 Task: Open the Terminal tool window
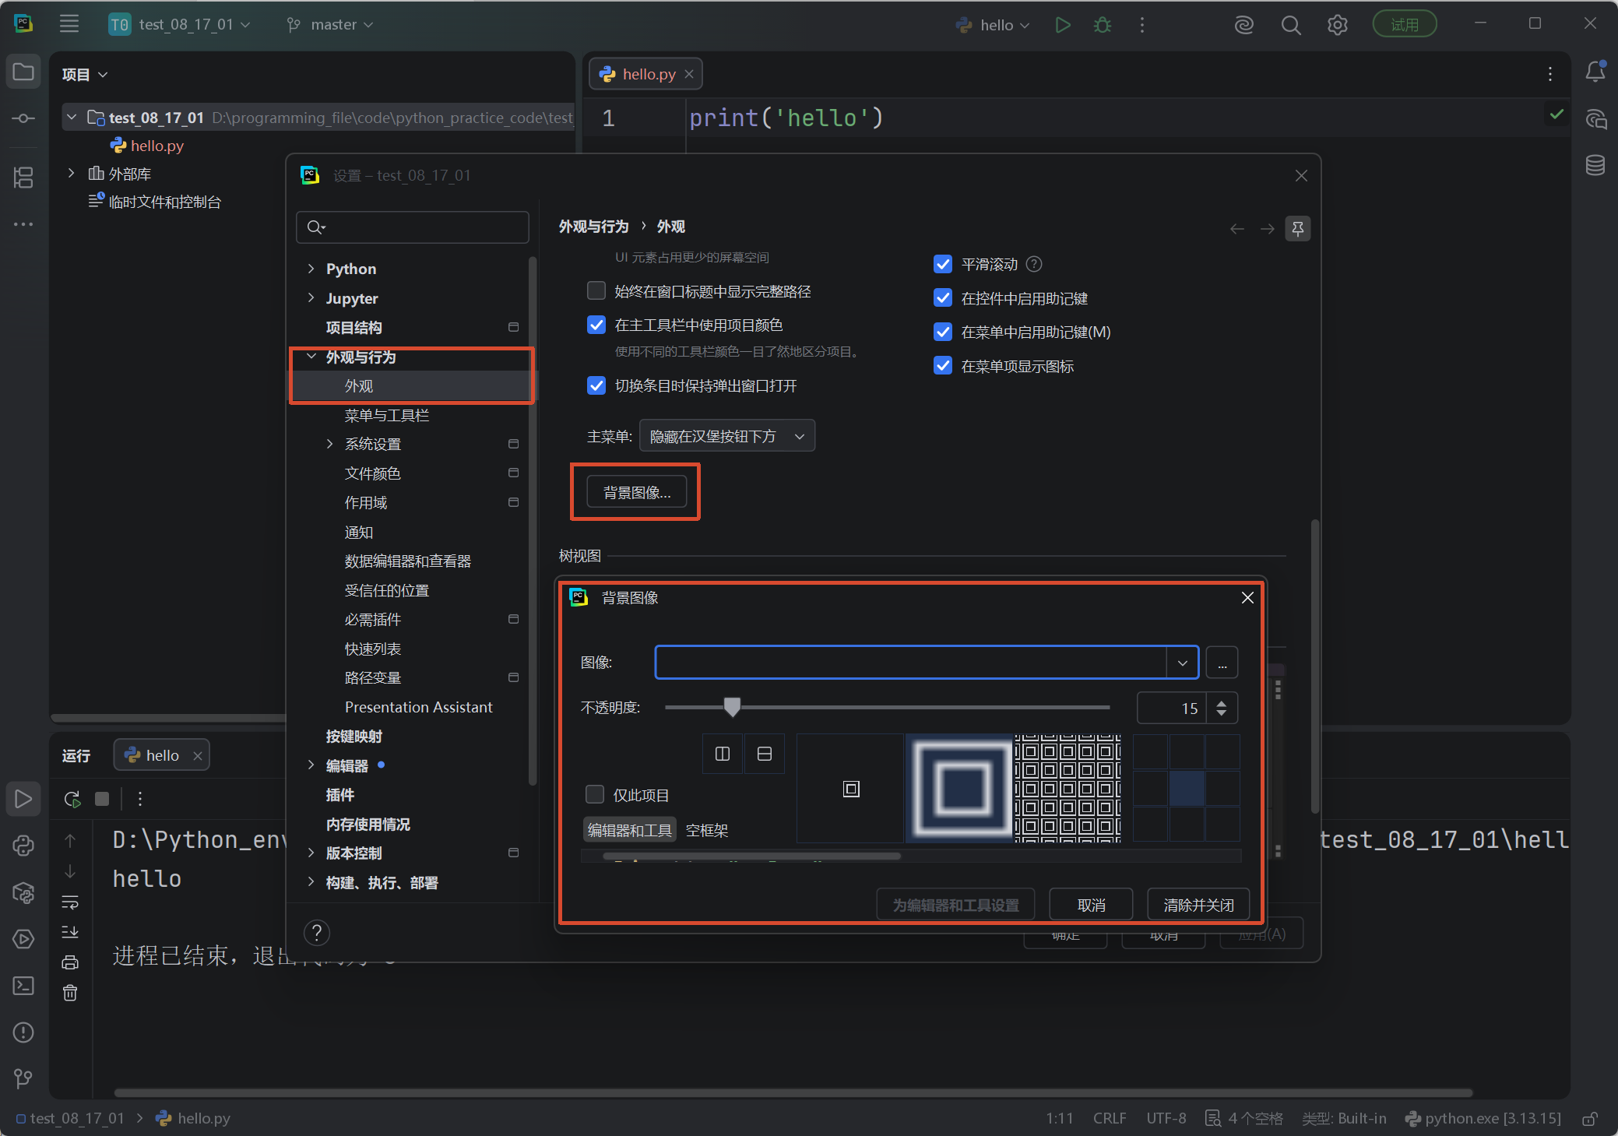pos(23,986)
